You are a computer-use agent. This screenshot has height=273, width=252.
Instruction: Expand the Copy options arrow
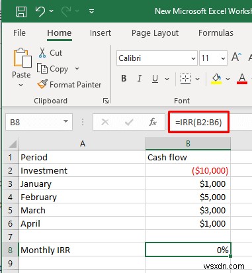(x=77, y=68)
